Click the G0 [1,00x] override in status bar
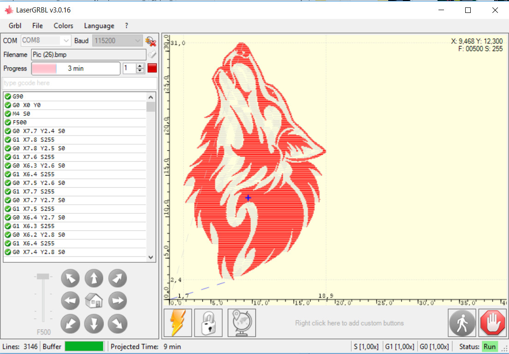The image size is (509, 354). pos(434,347)
